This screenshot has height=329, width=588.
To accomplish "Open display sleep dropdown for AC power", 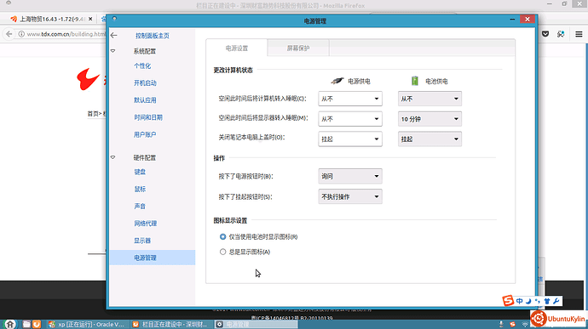I will pyautogui.click(x=350, y=119).
